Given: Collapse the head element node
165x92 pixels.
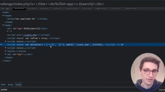Looking at the screenshot, I should (x=3, y=16).
